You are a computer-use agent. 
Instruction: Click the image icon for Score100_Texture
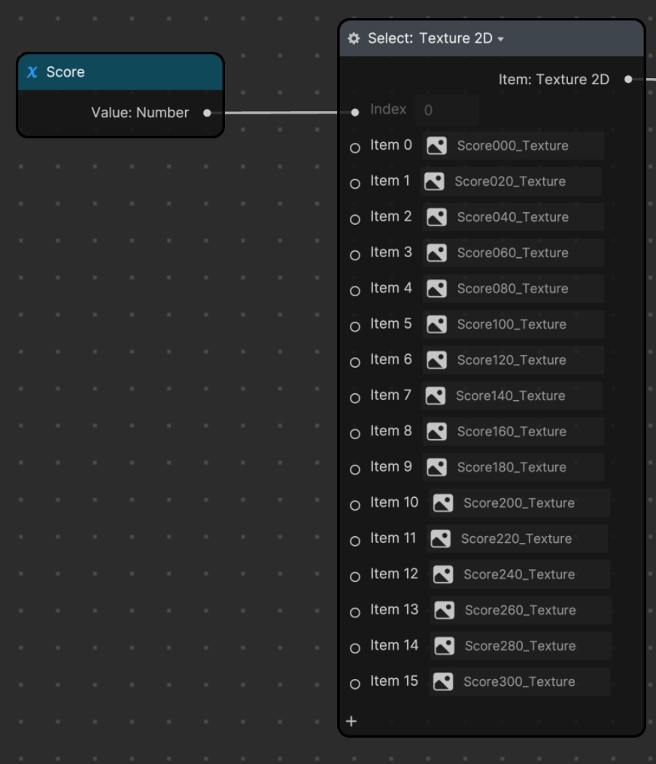click(436, 324)
